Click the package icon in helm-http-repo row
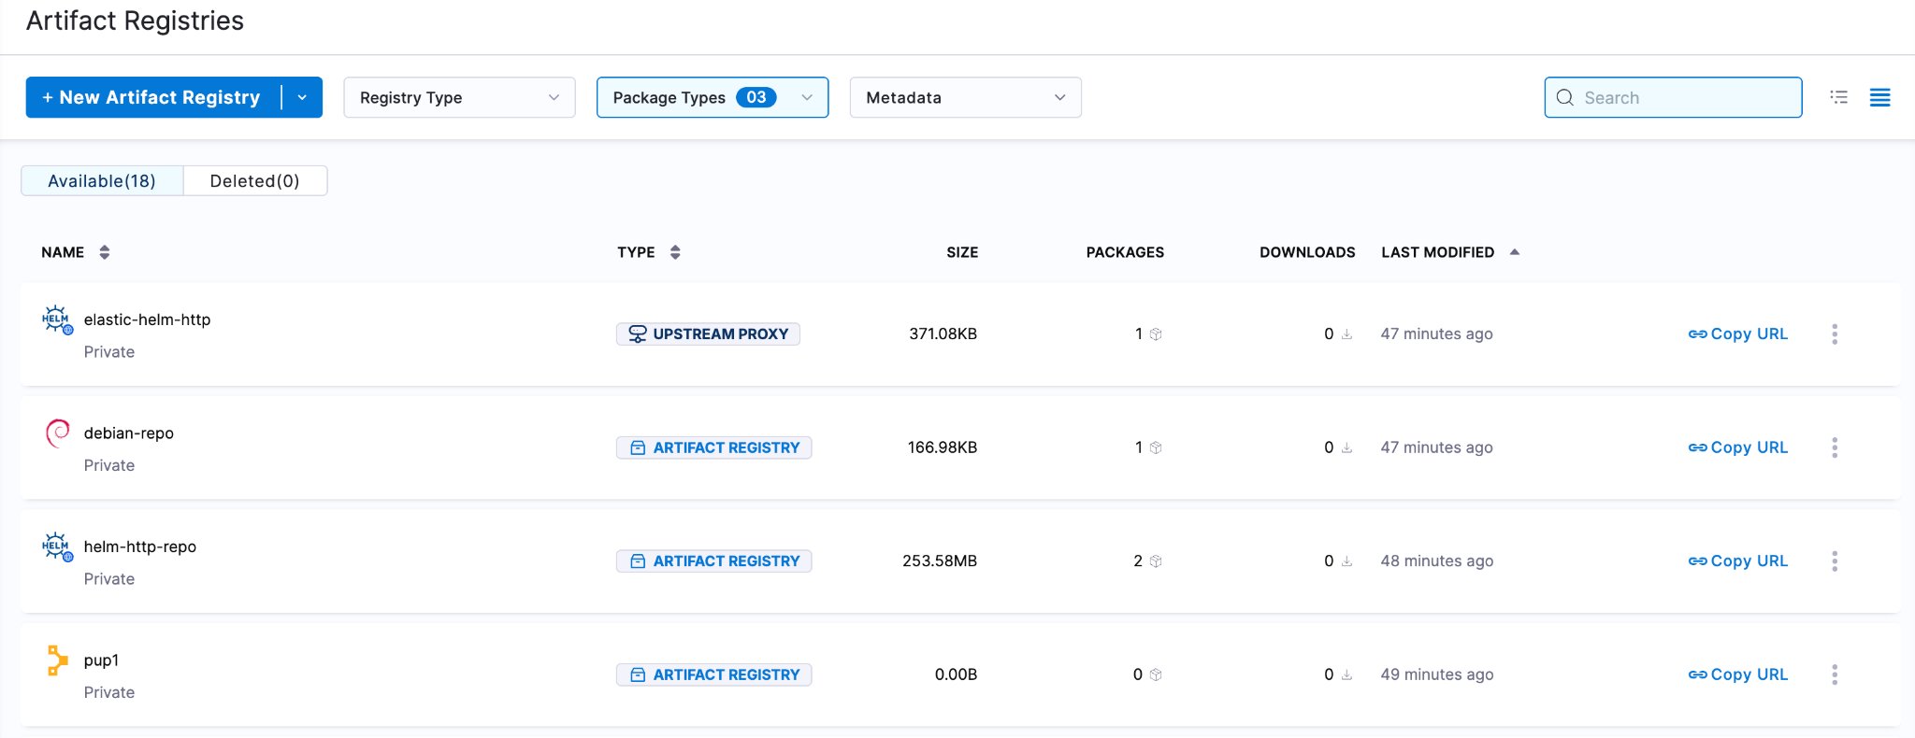1915x738 pixels. tap(1156, 561)
